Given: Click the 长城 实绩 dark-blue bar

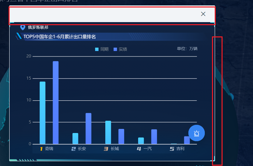Looking at the screenshot, I should 121,136.
